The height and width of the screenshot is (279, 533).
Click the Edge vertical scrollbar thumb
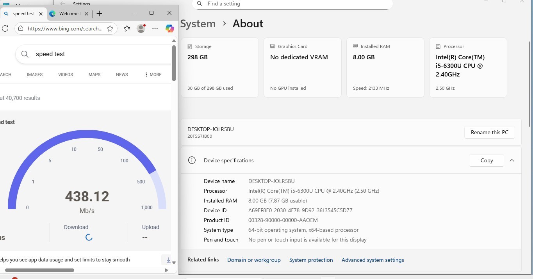(174, 63)
